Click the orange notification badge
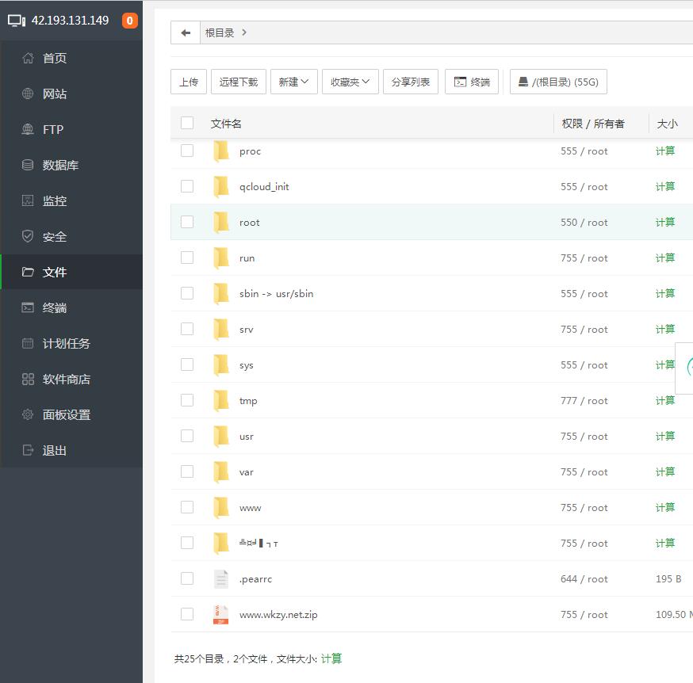The image size is (693, 683). [x=129, y=21]
